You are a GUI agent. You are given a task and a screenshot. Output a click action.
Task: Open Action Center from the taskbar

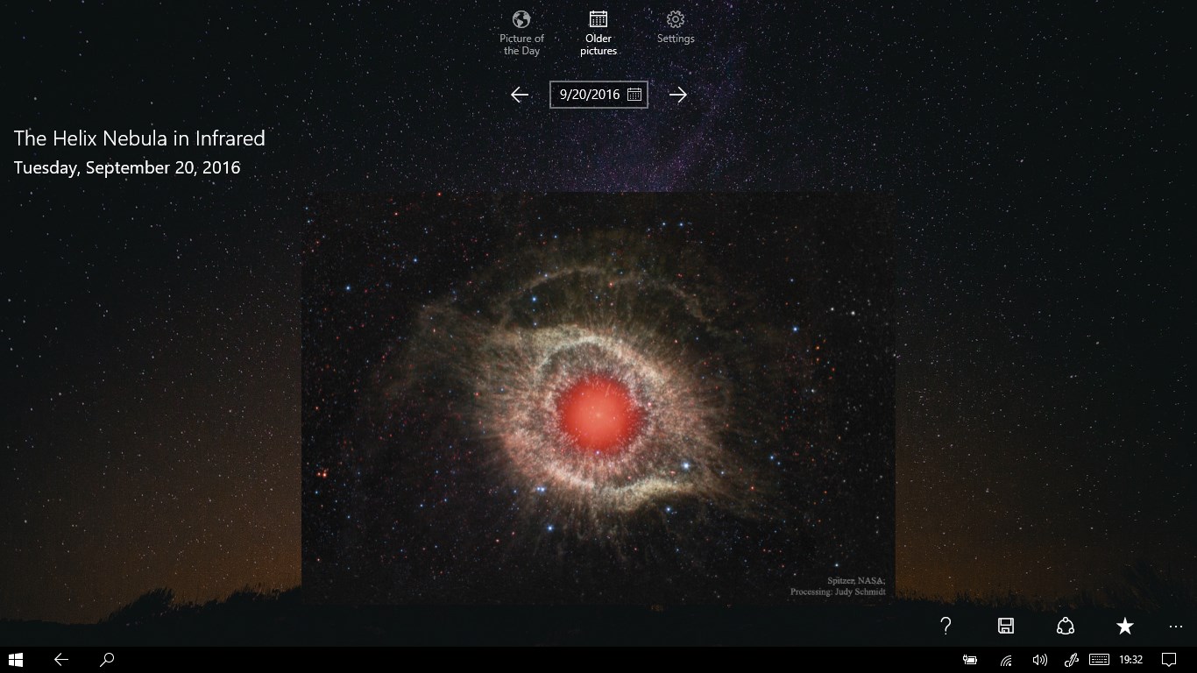click(1169, 660)
